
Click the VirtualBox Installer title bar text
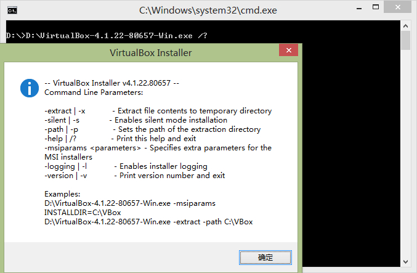point(150,52)
